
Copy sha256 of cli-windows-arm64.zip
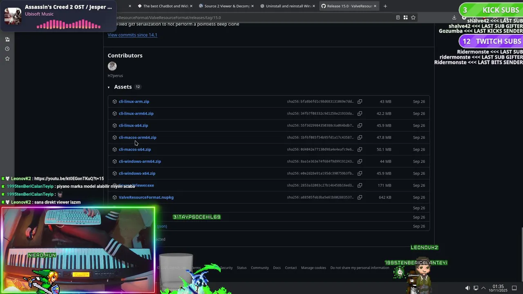pyautogui.click(x=360, y=161)
